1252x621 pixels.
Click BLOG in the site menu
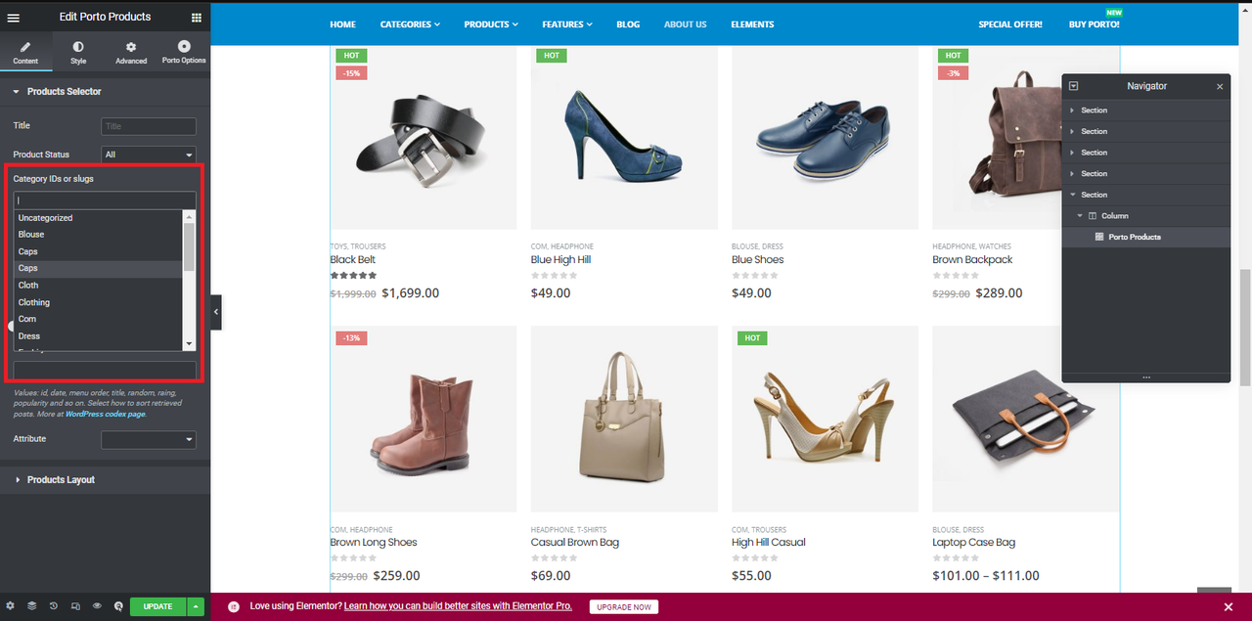[x=628, y=24]
